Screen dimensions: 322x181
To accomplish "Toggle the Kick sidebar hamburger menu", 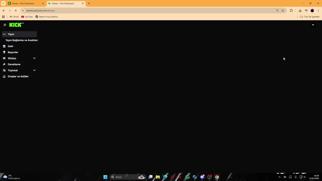I will click(5, 25).
